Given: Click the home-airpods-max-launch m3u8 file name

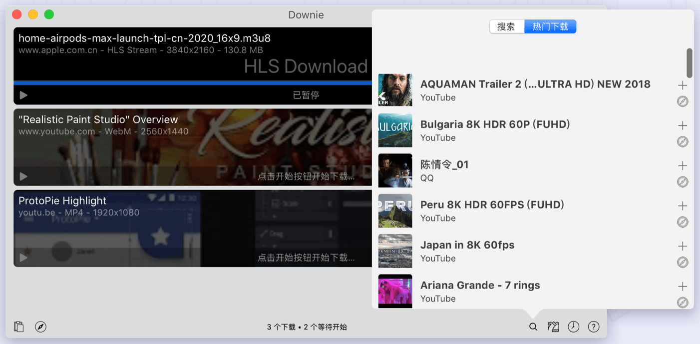Looking at the screenshot, I should click(144, 38).
